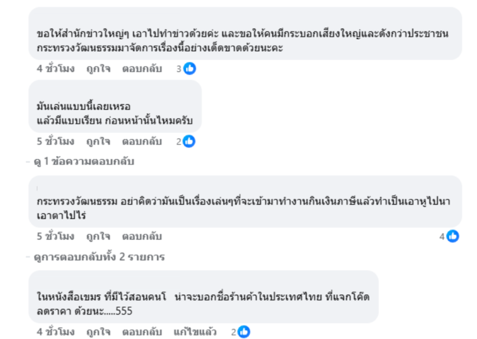Screen dimensions: 477x339
Task: Open the 5 ชั่วโมง timestamp under the เงินภาษี comment
Action: (55, 237)
